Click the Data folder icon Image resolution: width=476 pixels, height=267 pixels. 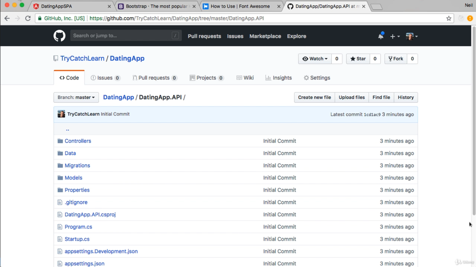coord(60,153)
